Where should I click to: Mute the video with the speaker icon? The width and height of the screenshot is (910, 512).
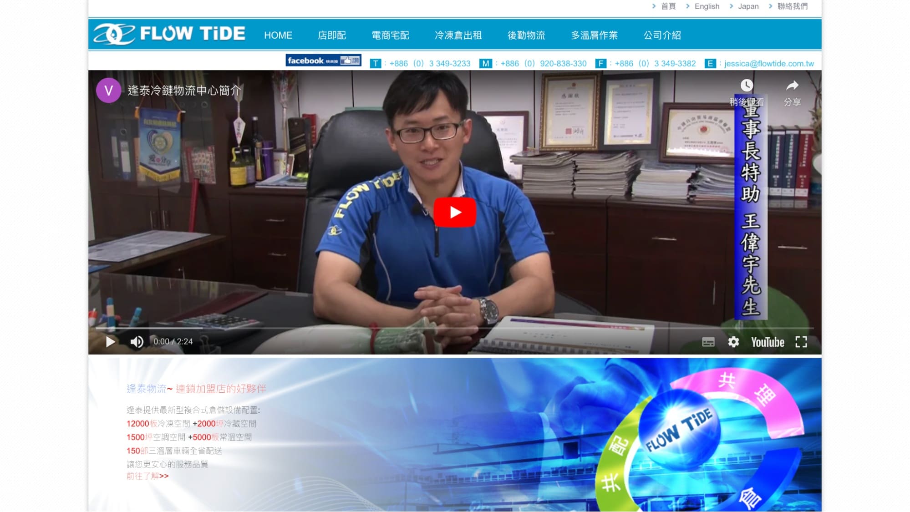point(137,341)
